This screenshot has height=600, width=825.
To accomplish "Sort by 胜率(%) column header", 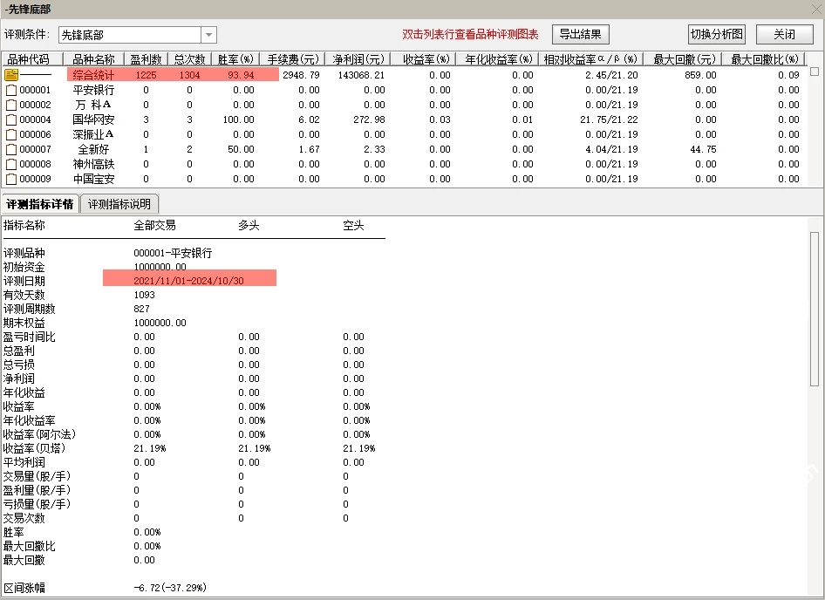I will (x=235, y=59).
